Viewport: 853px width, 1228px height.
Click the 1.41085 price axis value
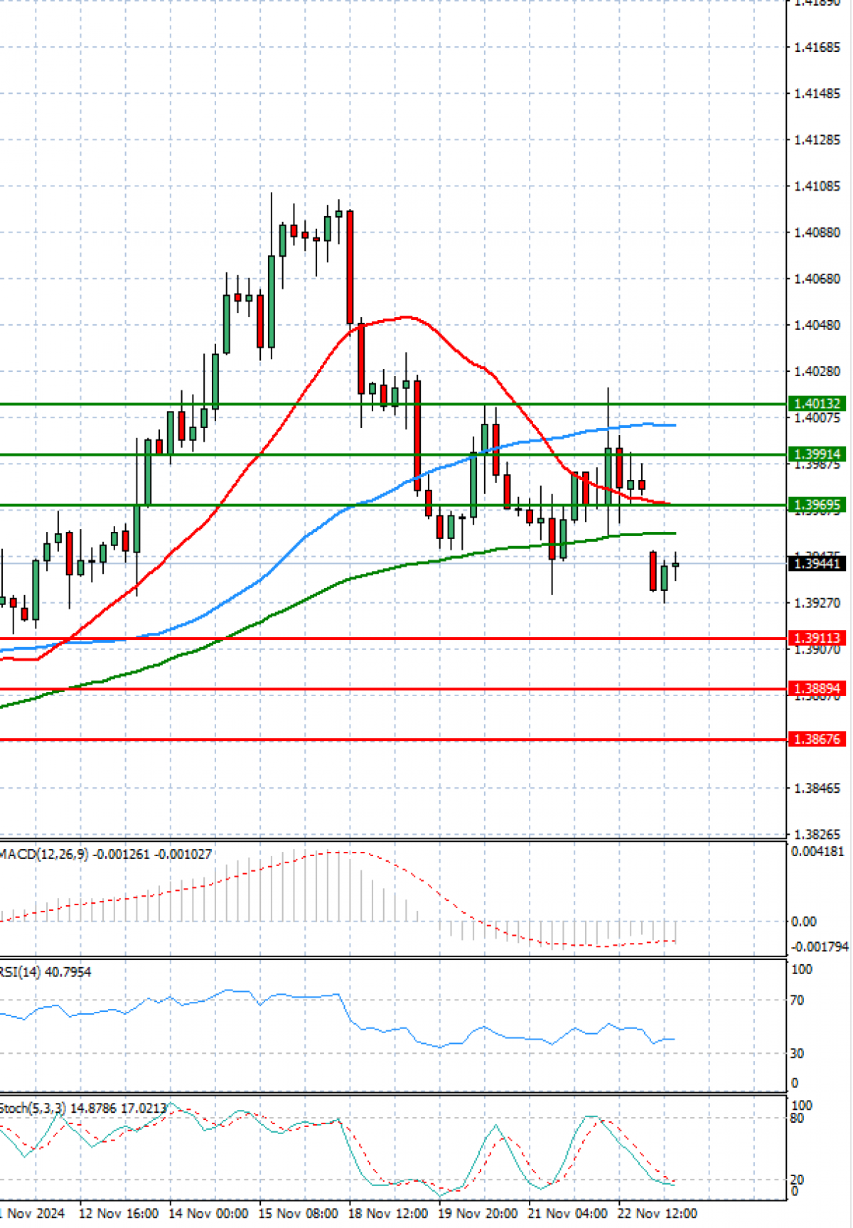817,186
